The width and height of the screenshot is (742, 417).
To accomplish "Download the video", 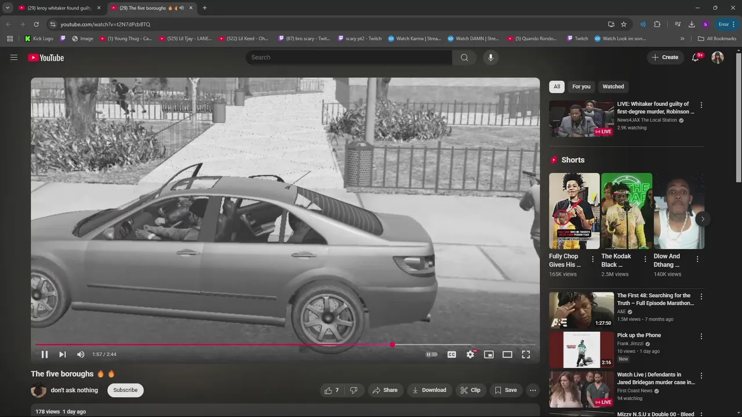I will 429,390.
